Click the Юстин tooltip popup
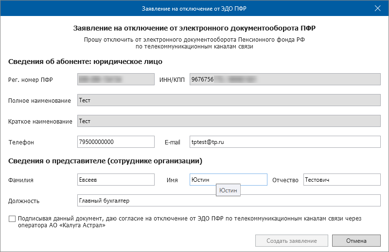389x252 pixels. pos(228,191)
